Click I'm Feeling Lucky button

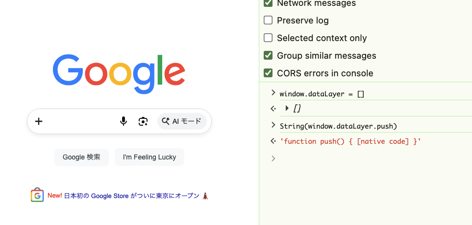click(x=149, y=157)
